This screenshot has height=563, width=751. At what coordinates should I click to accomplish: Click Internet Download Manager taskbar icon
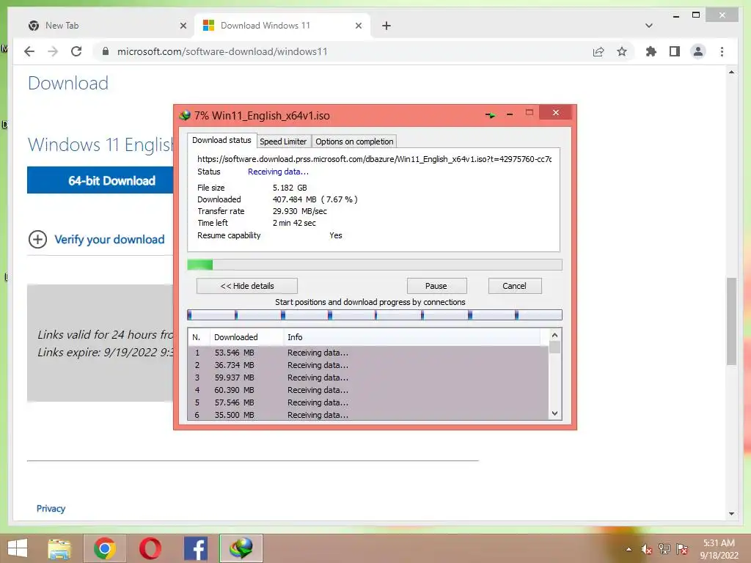coord(241,548)
